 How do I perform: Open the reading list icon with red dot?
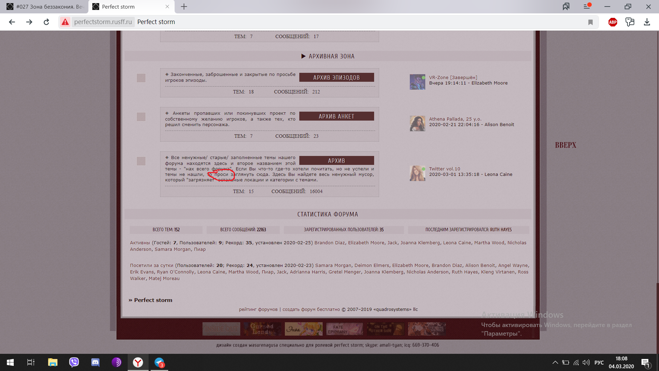click(587, 6)
